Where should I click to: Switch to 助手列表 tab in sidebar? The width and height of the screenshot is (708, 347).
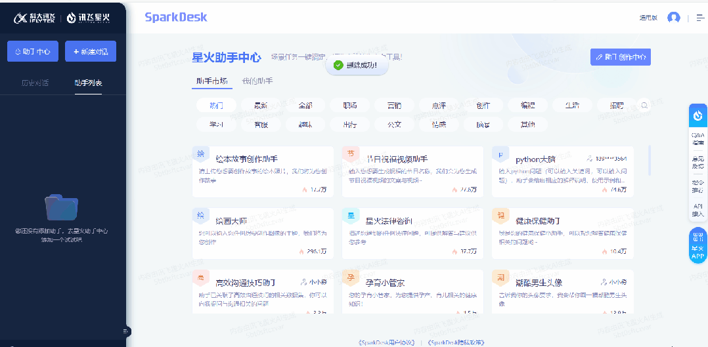click(89, 83)
